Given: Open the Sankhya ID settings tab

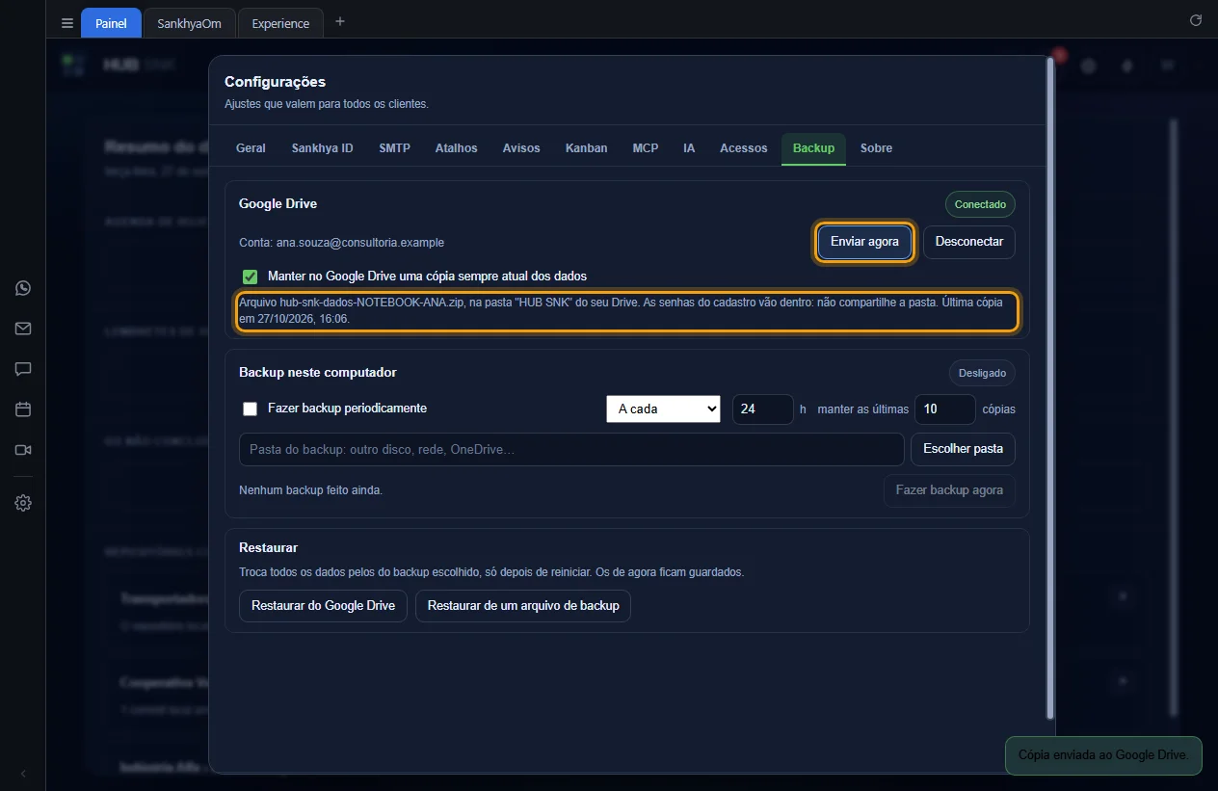Looking at the screenshot, I should tap(322, 148).
